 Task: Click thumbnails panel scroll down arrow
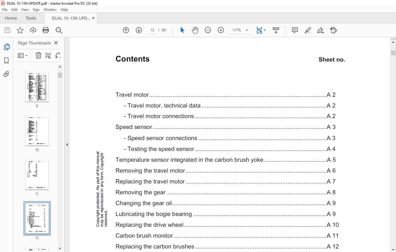coord(60,248)
